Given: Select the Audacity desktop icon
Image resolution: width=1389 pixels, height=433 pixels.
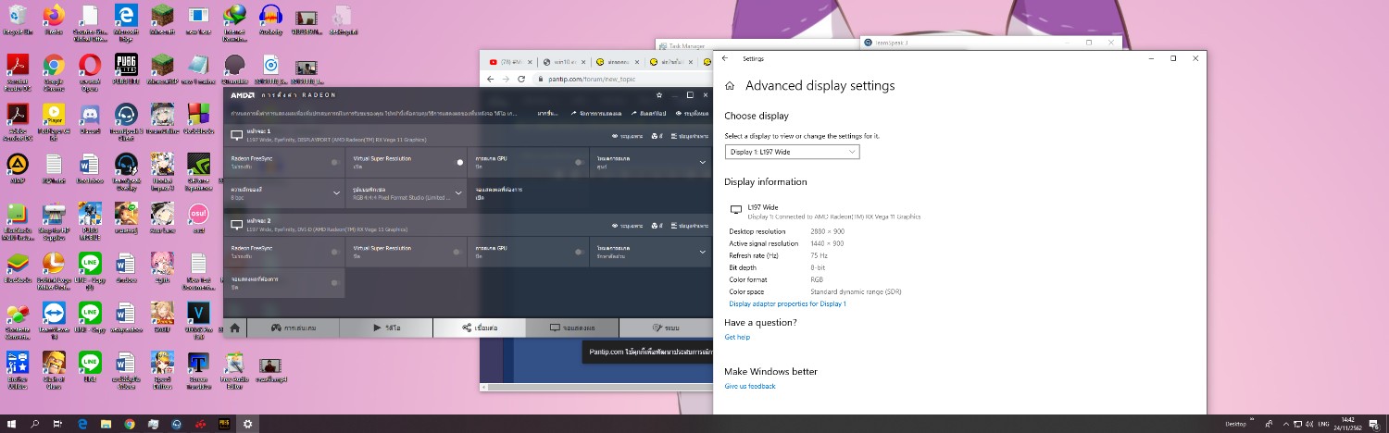Looking at the screenshot, I should point(270,20).
